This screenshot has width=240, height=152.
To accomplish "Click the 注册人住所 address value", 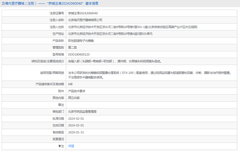I will [x=133, y=27].
